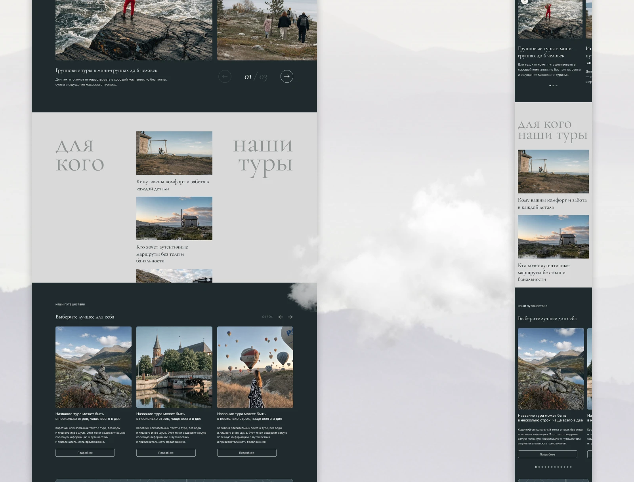Click desktop heading 'Групповые туры в мини-группах до 6 человек'
Viewport: 634px width, 482px height.
107,70
